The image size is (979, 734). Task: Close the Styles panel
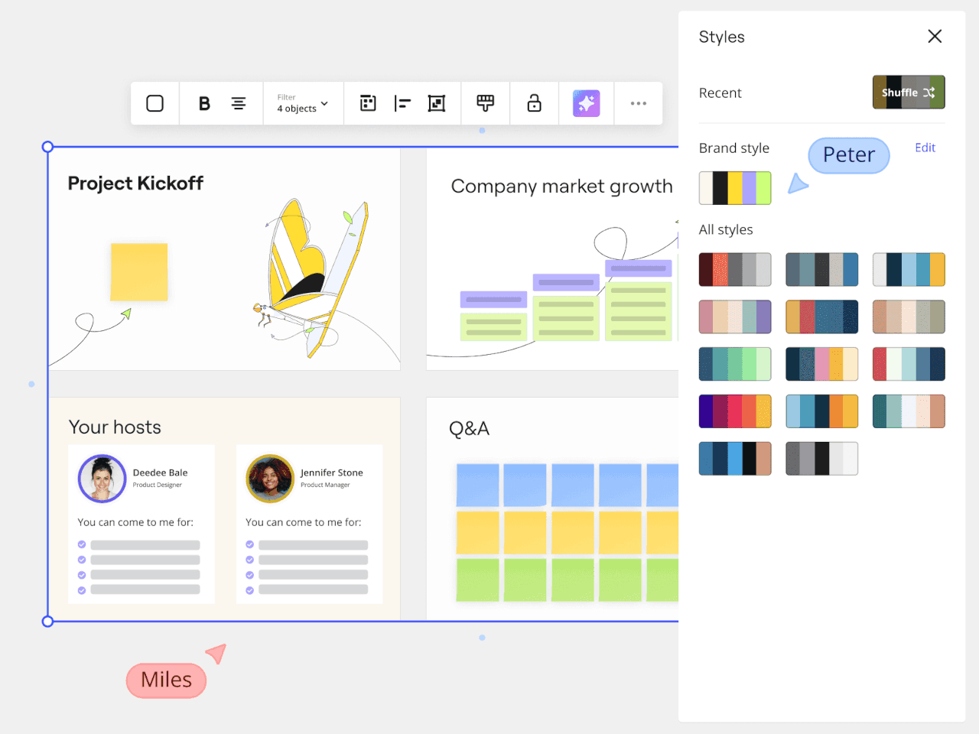click(x=934, y=37)
